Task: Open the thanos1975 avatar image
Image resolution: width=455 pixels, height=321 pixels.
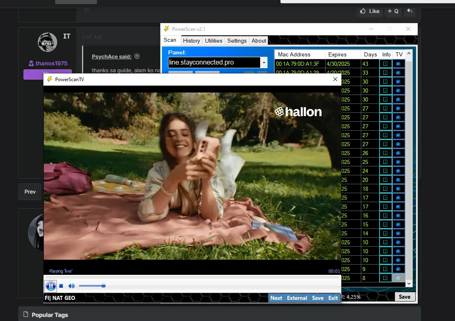Action: [47, 42]
